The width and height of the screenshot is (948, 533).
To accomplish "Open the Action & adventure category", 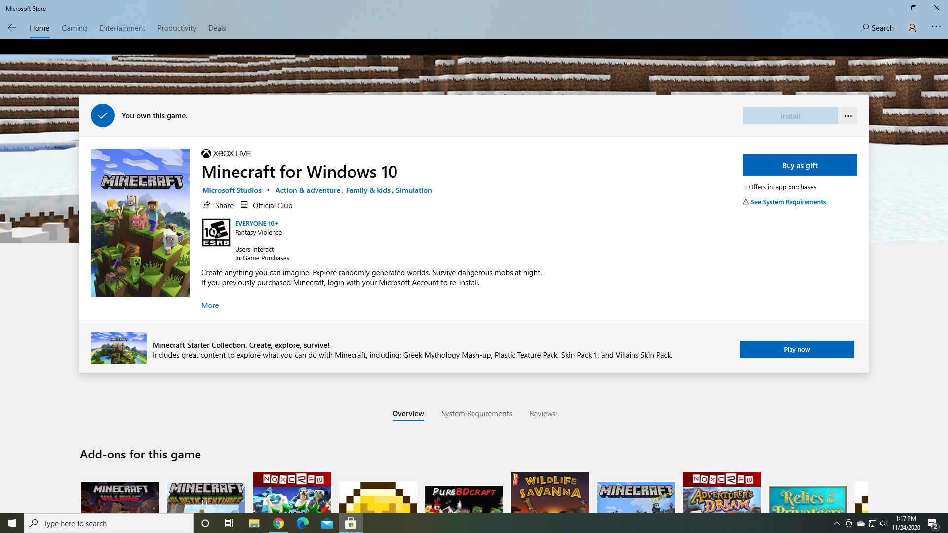I will (308, 190).
